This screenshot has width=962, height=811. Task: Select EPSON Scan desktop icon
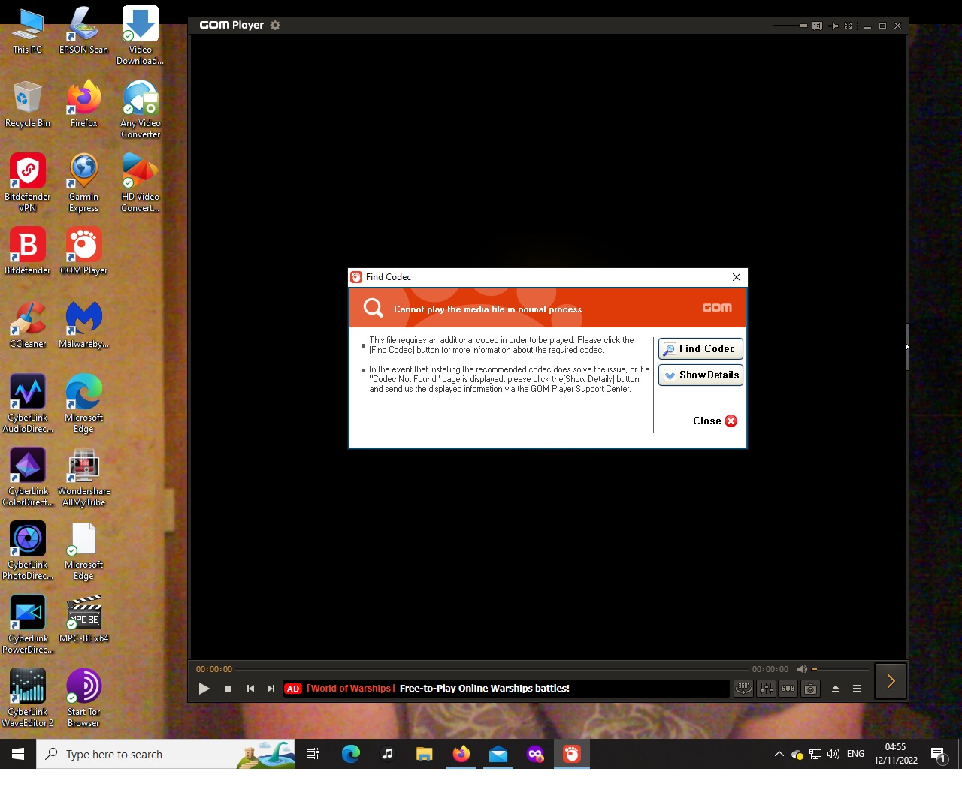tap(83, 31)
